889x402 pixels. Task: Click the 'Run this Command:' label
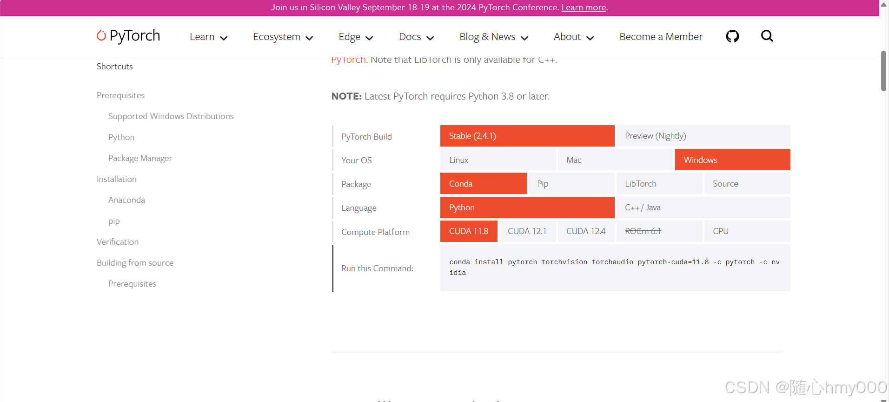tap(377, 268)
